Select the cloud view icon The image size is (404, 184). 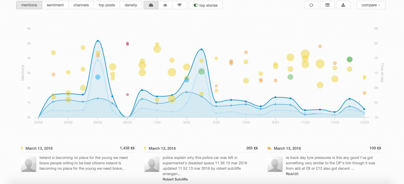[x=151, y=5]
